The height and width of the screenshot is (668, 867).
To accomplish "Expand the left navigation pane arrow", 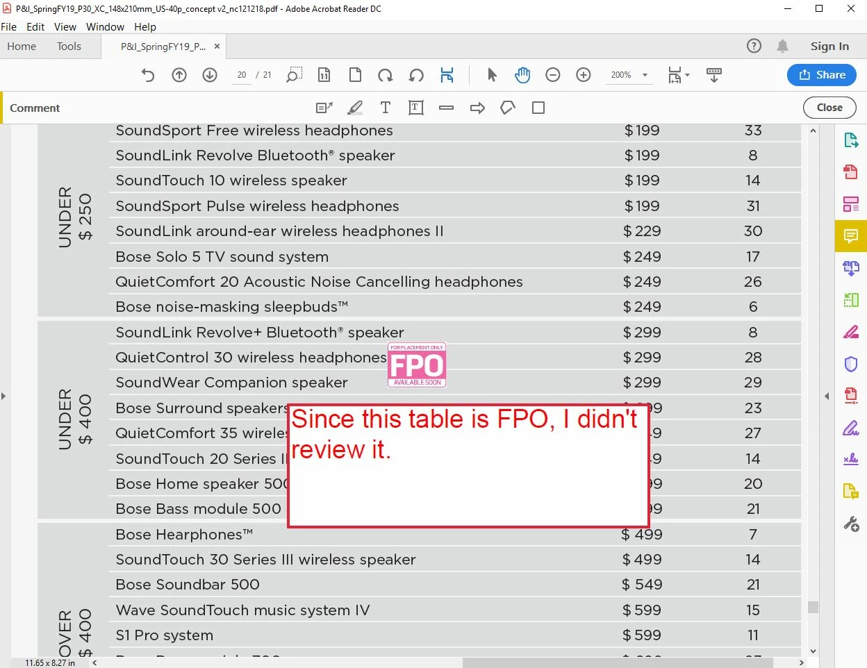I will pos(3,396).
